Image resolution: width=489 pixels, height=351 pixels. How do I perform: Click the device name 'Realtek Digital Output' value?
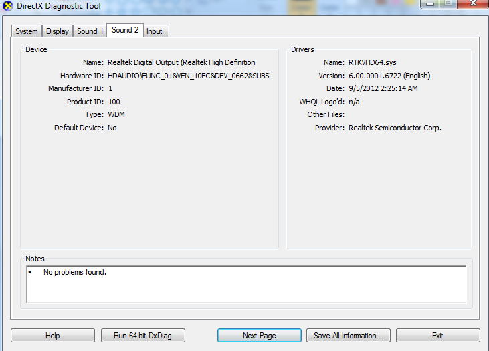click(x=181, y=62)
